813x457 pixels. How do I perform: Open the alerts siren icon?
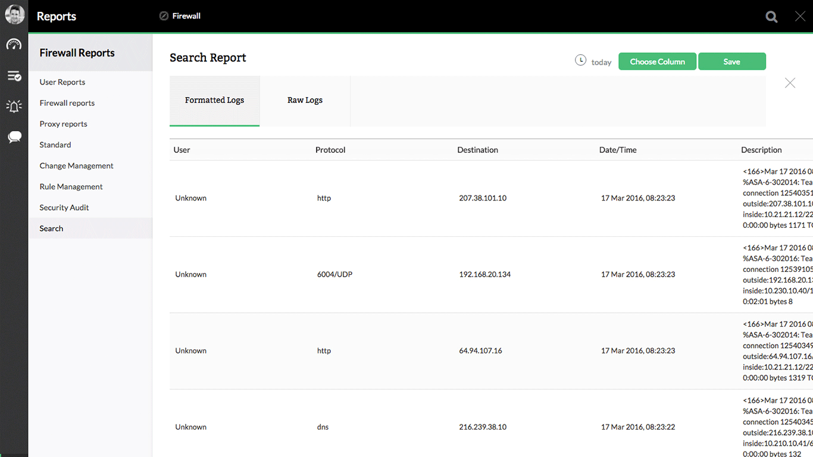tap(14, 107)
